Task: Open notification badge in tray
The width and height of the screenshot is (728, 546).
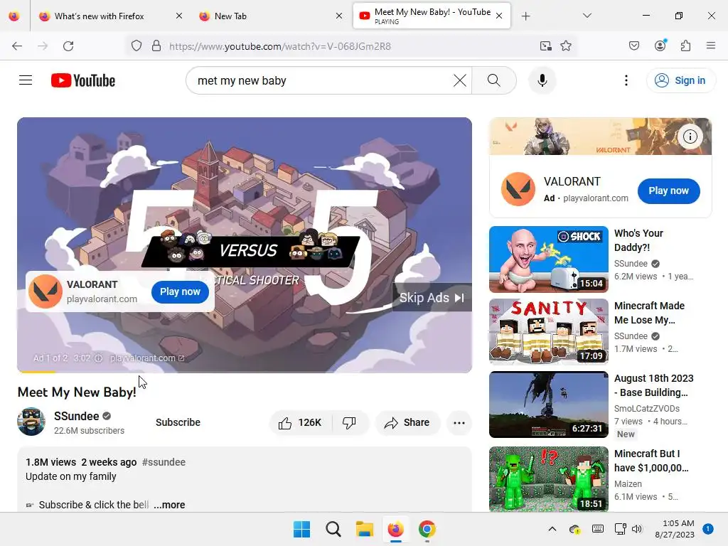Action: click(707, 529)
